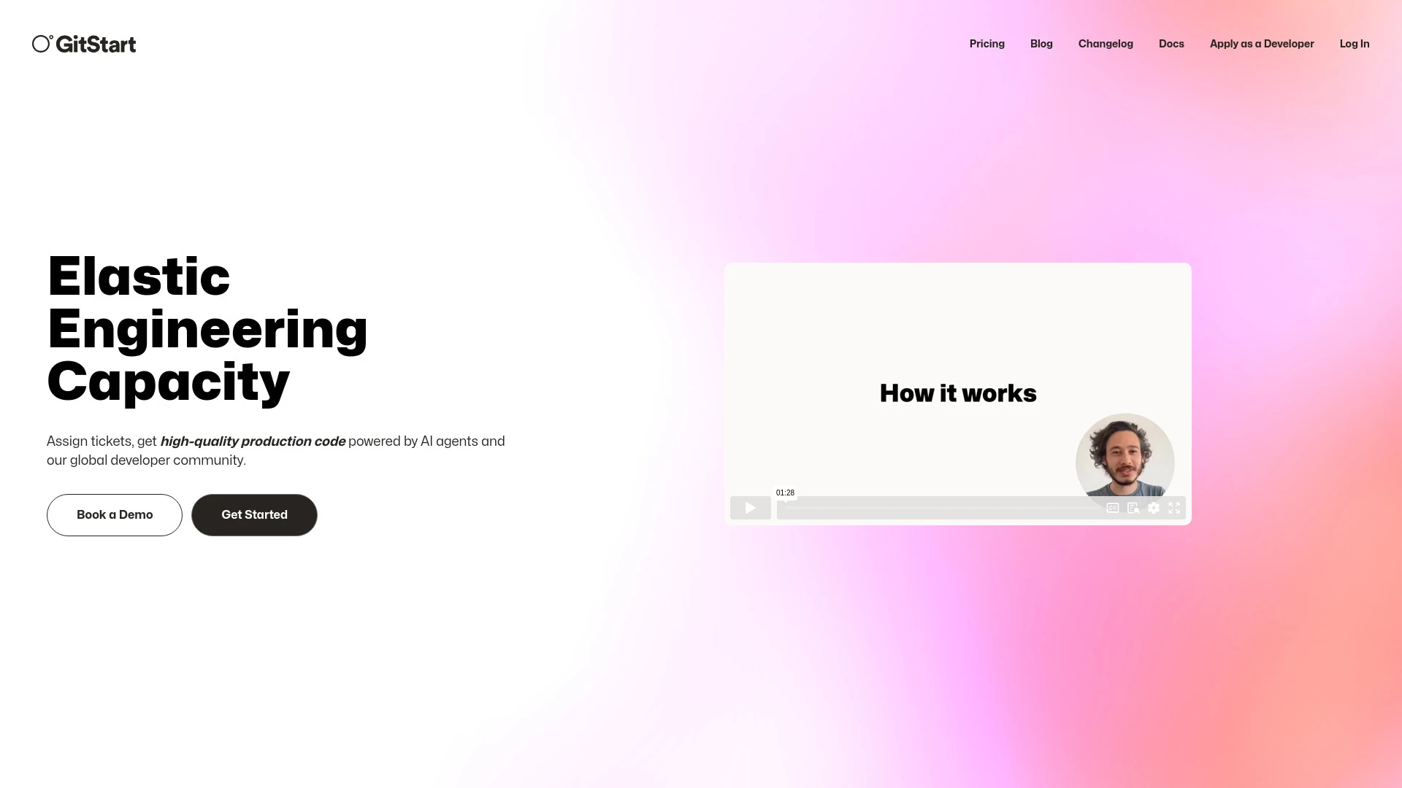Click the GitStart logo in top left
Viewport: 1402px width, 788px height.
click(84, 43)
